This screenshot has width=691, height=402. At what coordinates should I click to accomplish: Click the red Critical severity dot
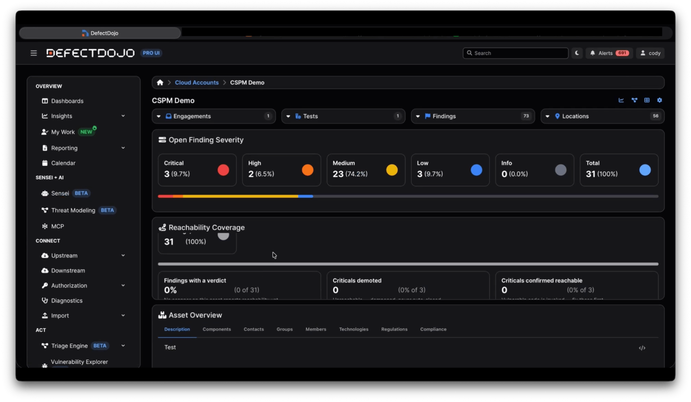(223, 170)
